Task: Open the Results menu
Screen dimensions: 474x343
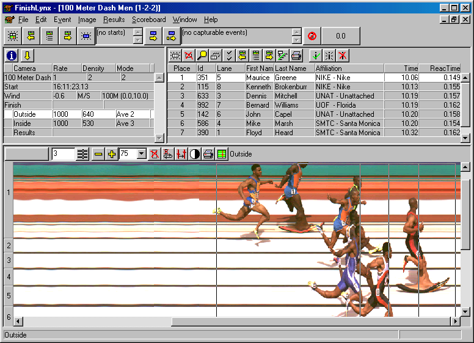Action: tap(114, 20)
